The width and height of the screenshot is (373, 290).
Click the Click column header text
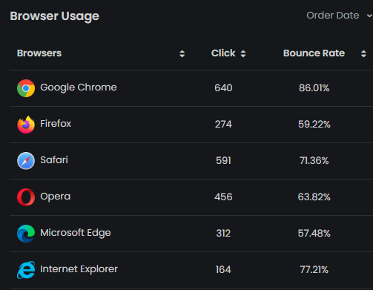point(223,53)
